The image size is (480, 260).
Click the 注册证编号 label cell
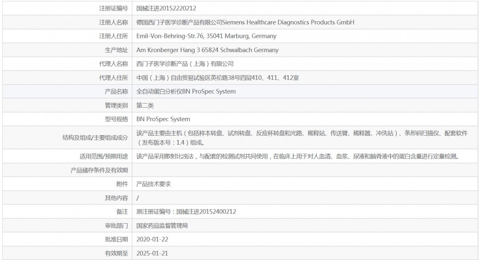click(114, 8)
